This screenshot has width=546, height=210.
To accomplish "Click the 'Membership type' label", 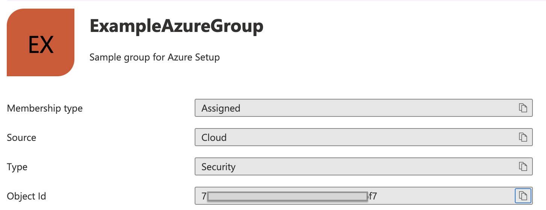I will point(45,109).
